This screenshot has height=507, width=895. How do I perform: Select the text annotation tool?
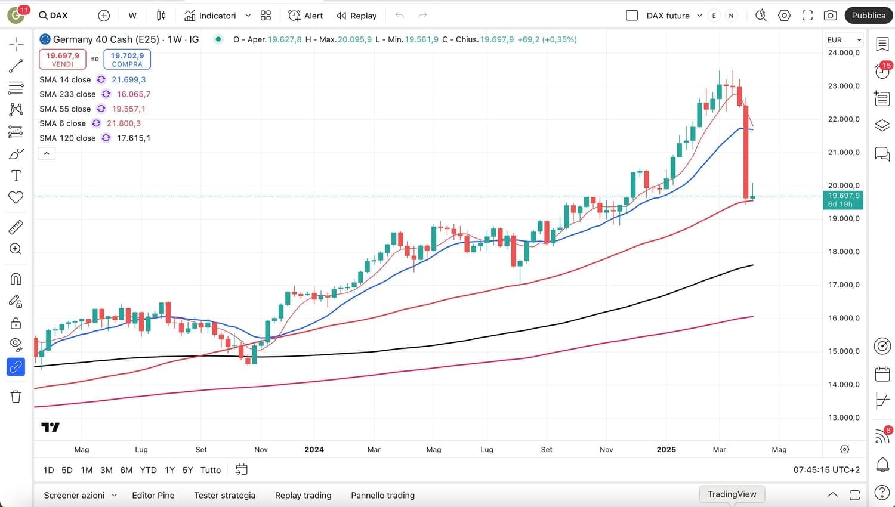click(x=16, y=175)
